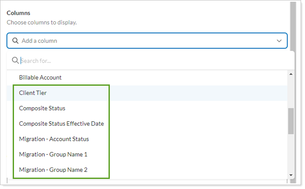
Task: Collapse the Add a column dropdown chevron
Action: pos(279,41)
